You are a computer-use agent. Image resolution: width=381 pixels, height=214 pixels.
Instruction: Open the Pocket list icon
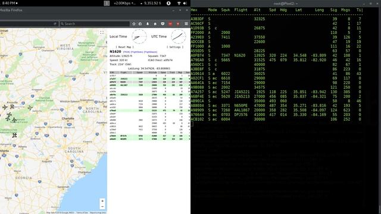(x=163, y=24)
